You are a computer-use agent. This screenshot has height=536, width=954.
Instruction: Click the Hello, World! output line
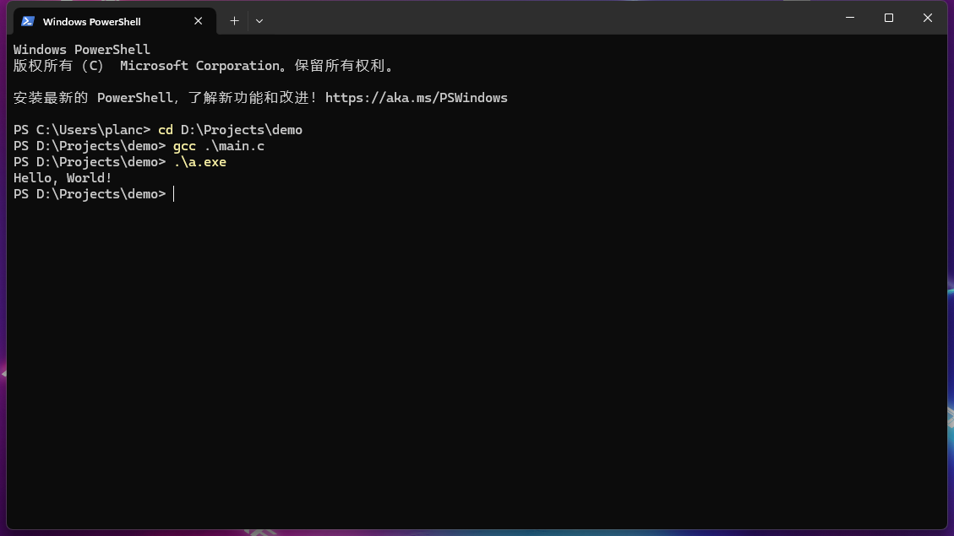(x=62, y=177)
